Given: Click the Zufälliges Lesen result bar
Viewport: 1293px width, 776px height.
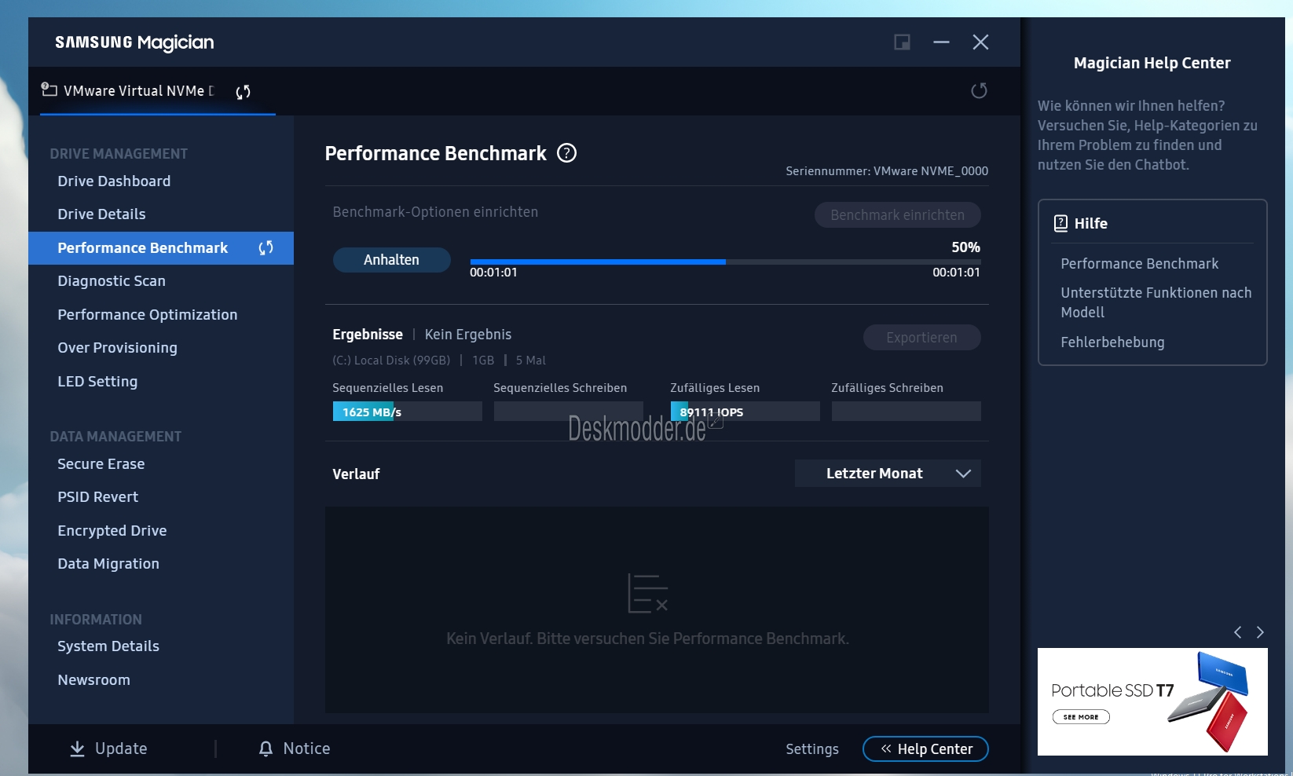Looking at the screenshot, I should click(x=745, y=412).
